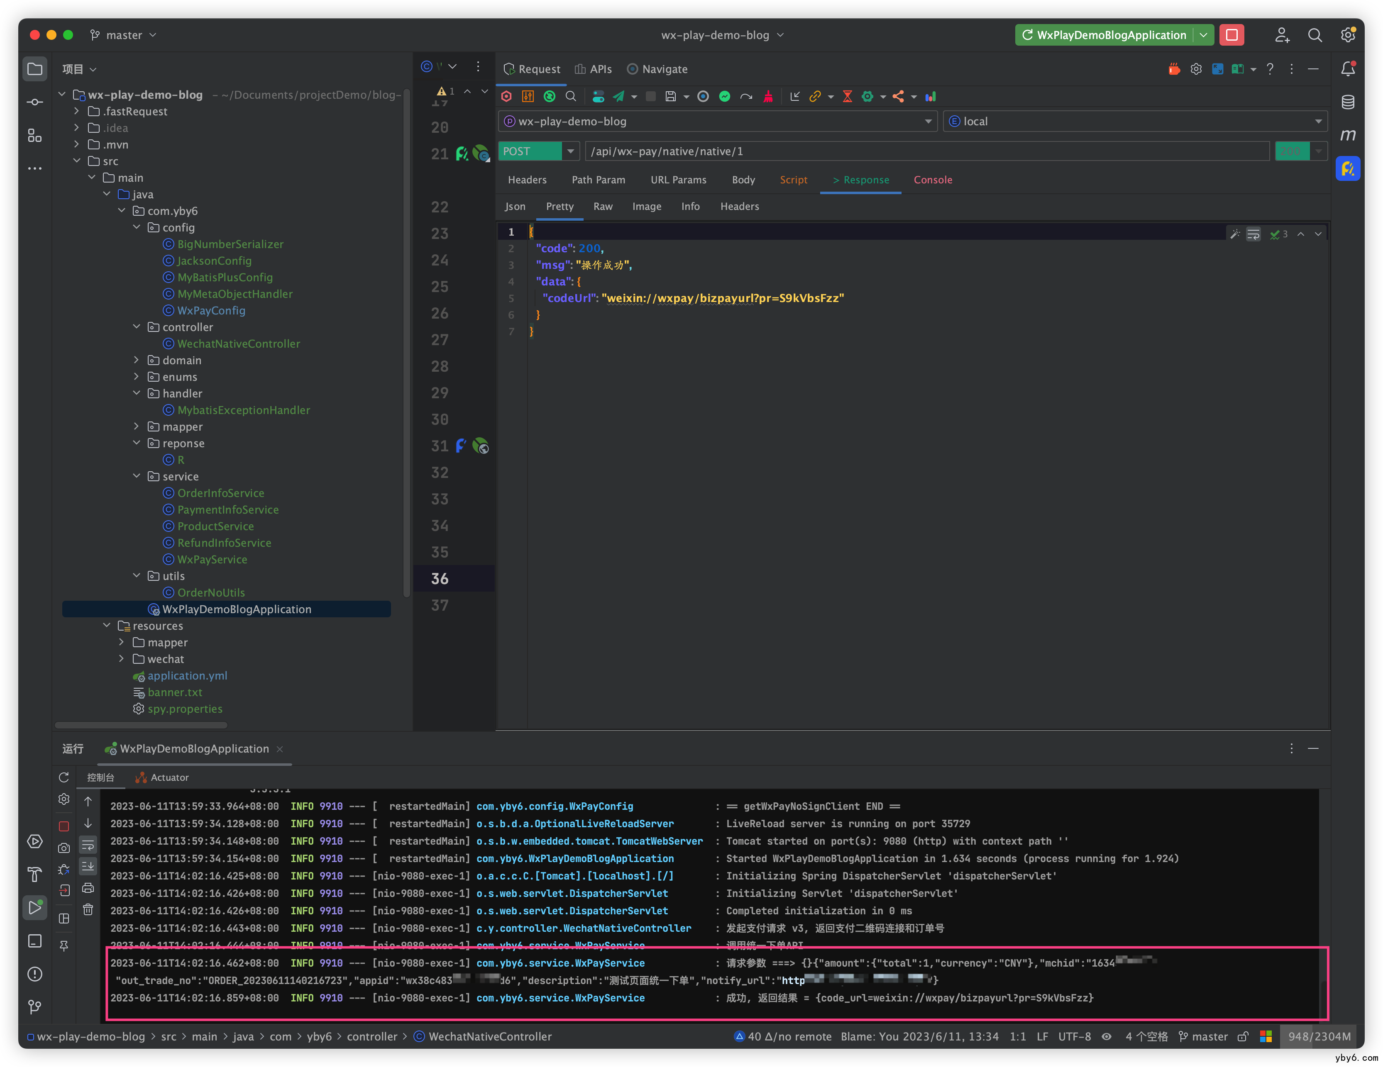Open the project dropdown wx-play-demo-blog
Image resolution: width=1383 pixels, height=1067 pixels.
718,121
